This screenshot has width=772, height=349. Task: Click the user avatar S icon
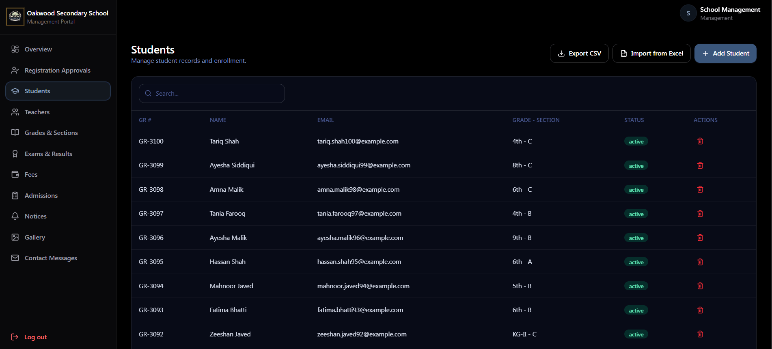coord(688,13)
